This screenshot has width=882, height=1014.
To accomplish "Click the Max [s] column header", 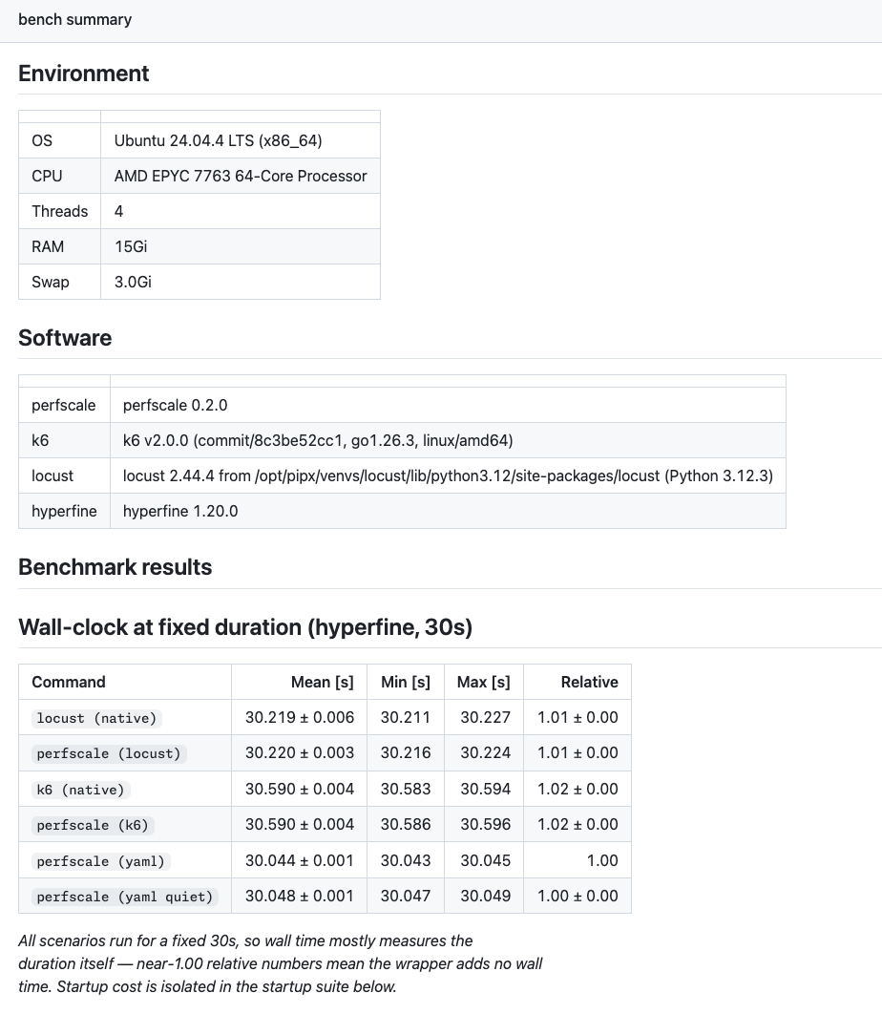I will pos(484,683).
